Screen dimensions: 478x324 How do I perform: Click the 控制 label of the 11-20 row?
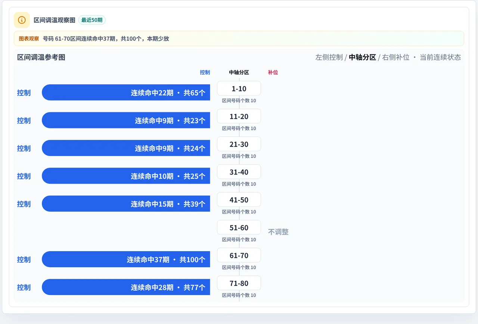click(x=24, y=120)
